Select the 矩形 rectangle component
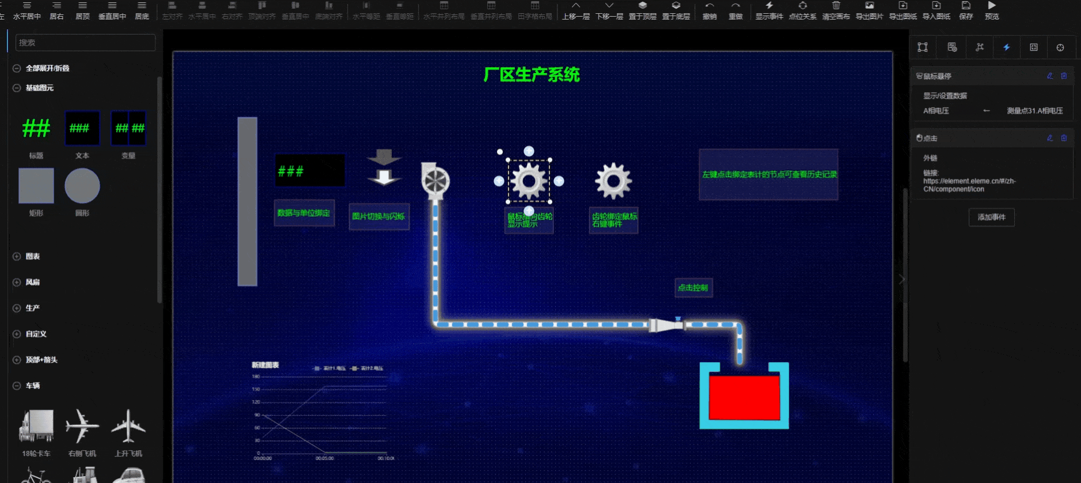 36,191
